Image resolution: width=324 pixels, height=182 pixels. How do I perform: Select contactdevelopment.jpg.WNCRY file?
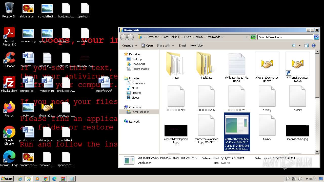coord(206,129)
